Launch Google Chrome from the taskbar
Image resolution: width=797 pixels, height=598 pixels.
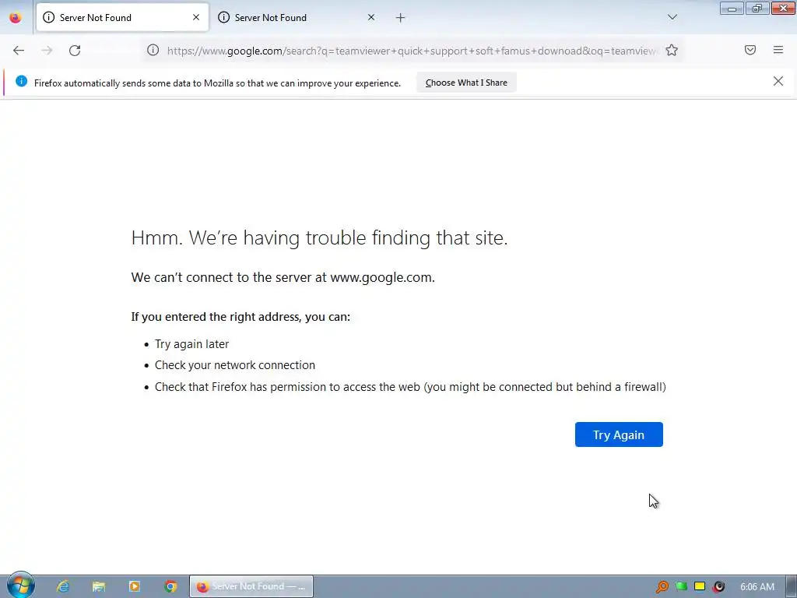coord(170,586)
